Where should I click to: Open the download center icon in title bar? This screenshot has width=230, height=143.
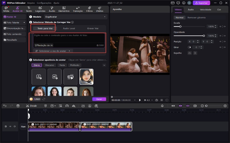pos(184,3)
